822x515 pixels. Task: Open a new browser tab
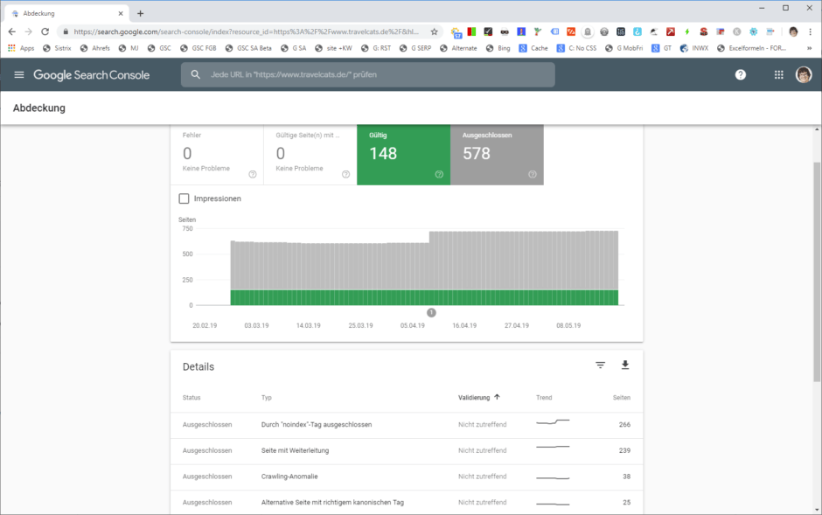pos(140,13)
